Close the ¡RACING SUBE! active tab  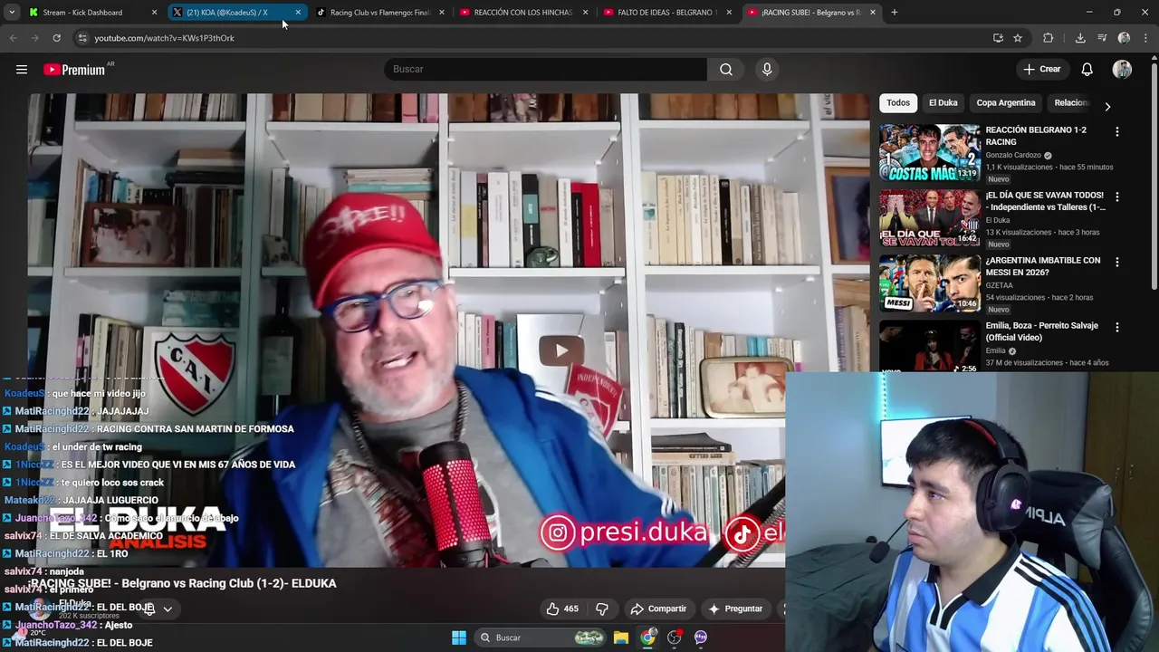pyautogui.click(x=873, y=13)
